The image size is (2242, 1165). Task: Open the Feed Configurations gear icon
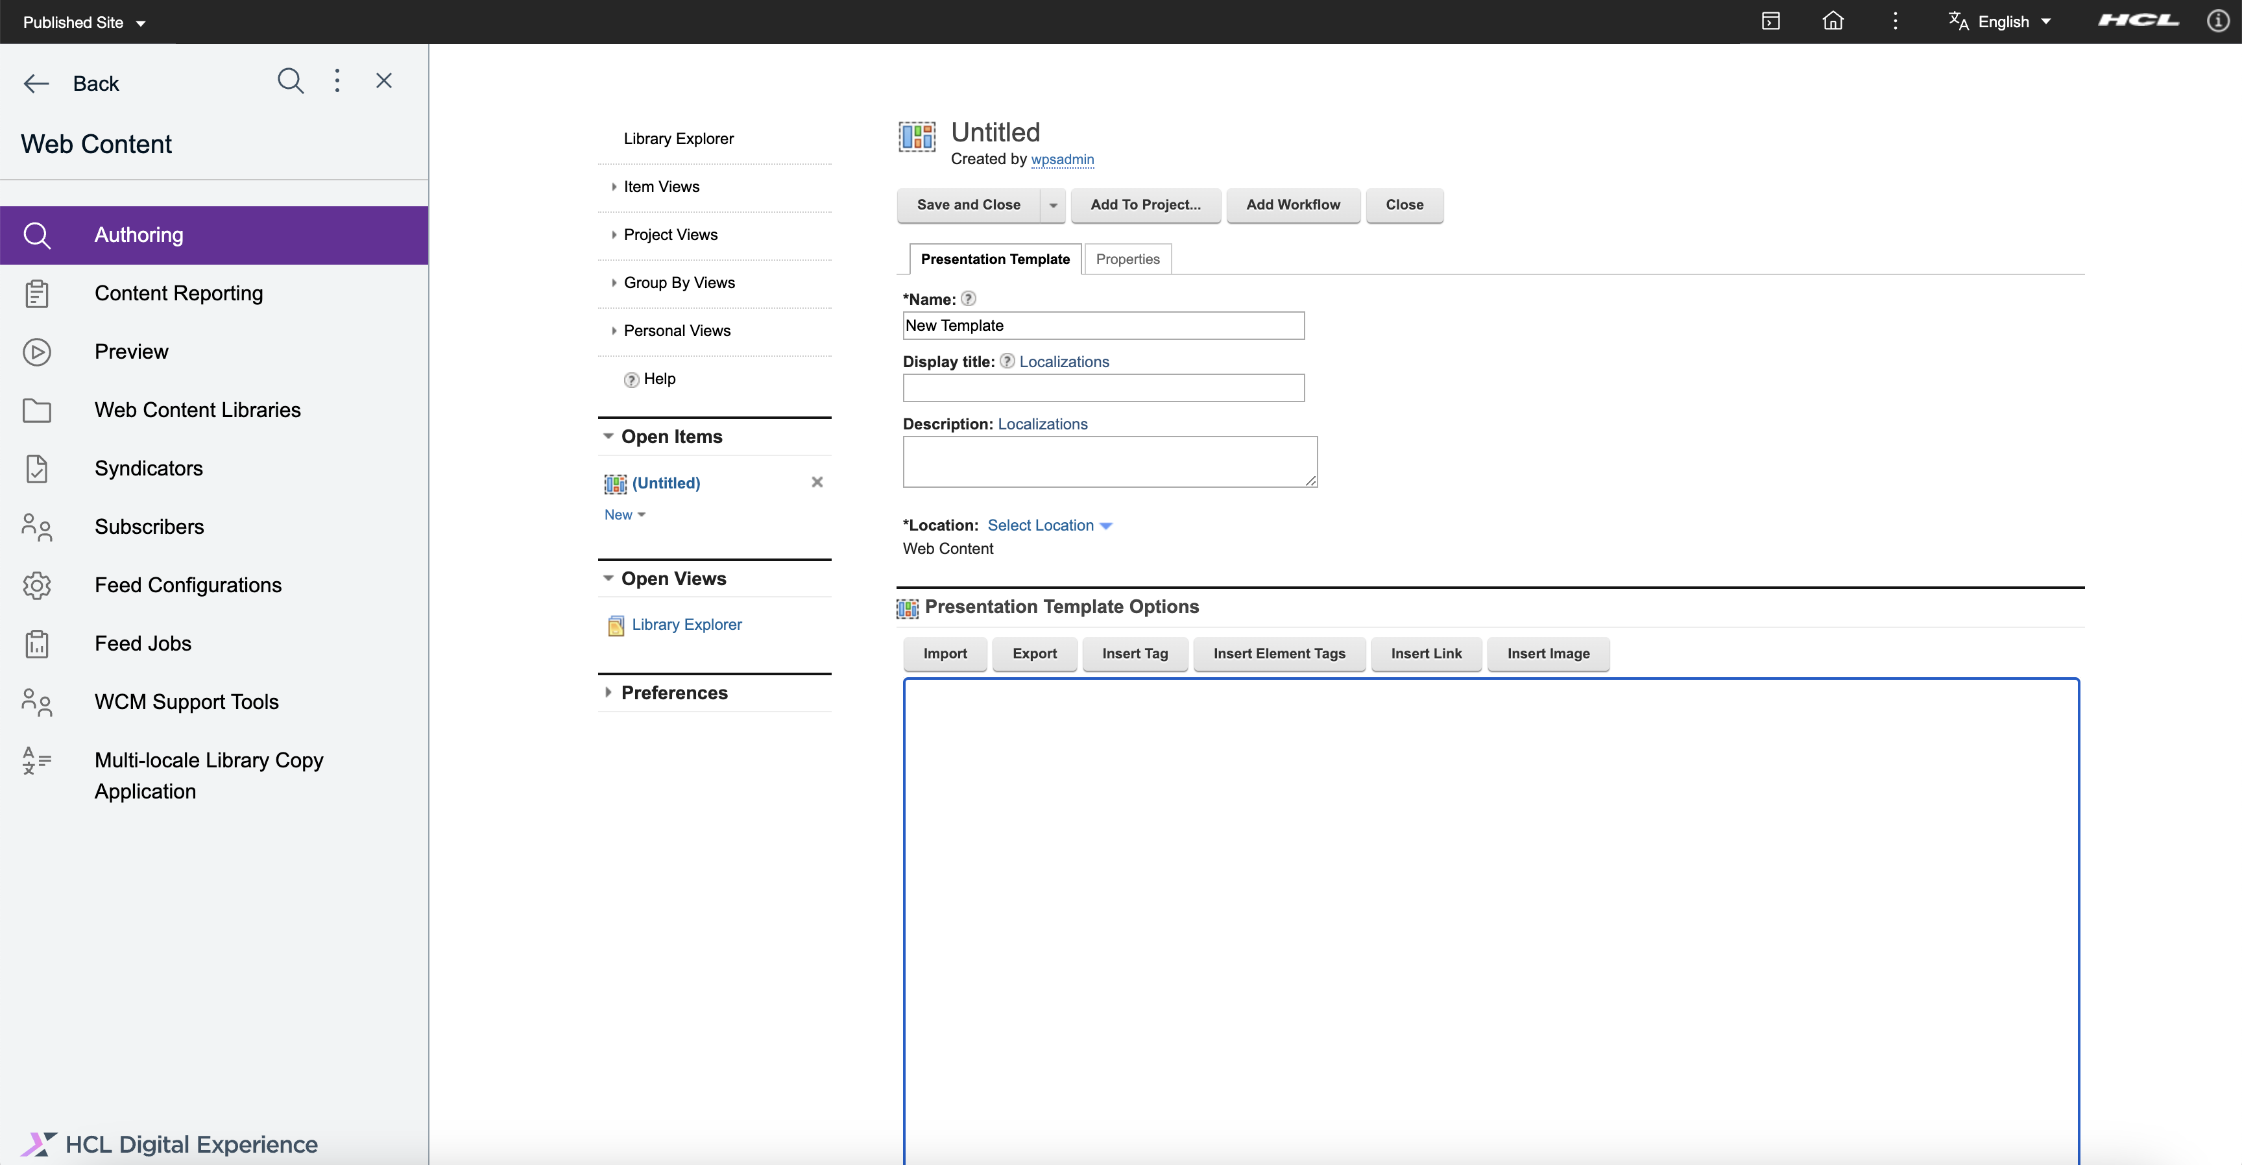click(36, 584)
